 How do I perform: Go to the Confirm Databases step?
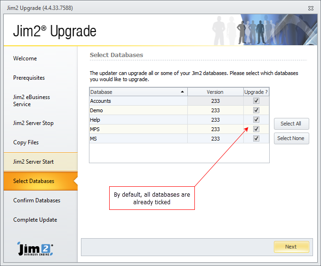click(37, 200)
